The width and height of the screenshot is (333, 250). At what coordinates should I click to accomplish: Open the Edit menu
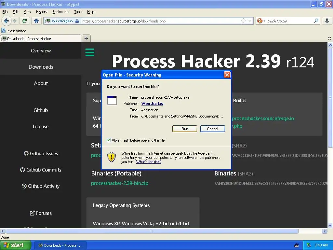pos(16,12)
